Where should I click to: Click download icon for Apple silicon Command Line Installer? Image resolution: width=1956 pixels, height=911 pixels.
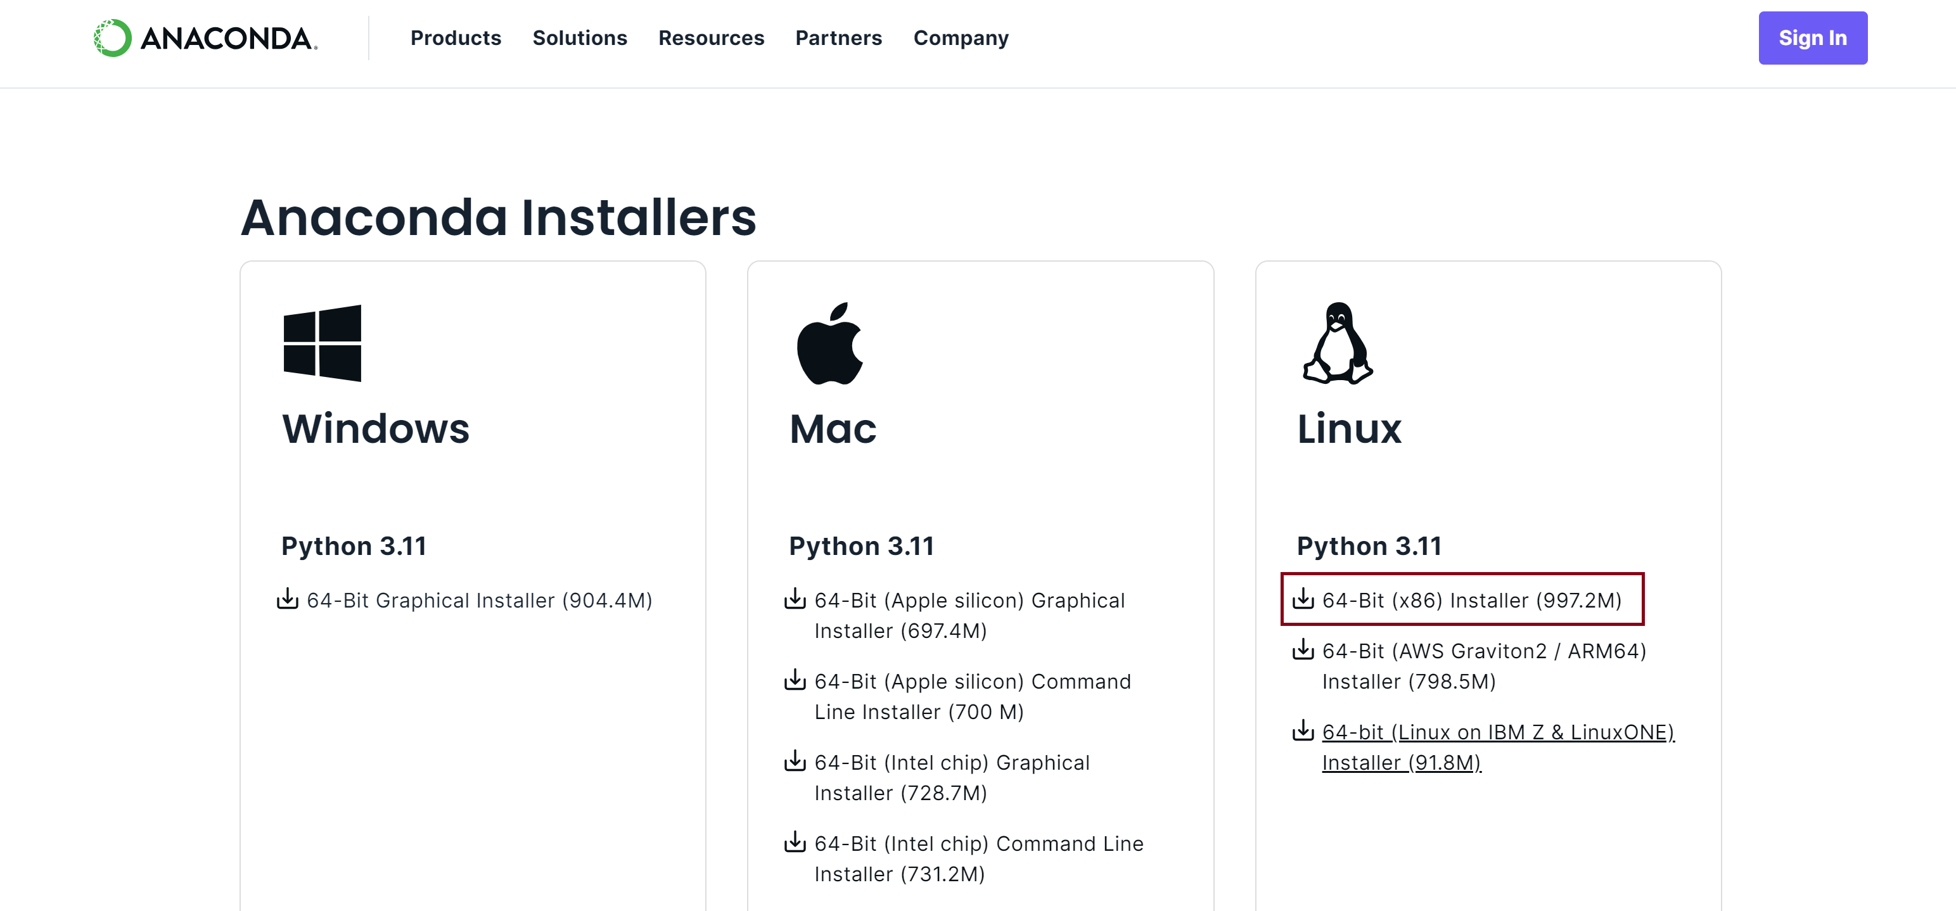tap(795, 680)
